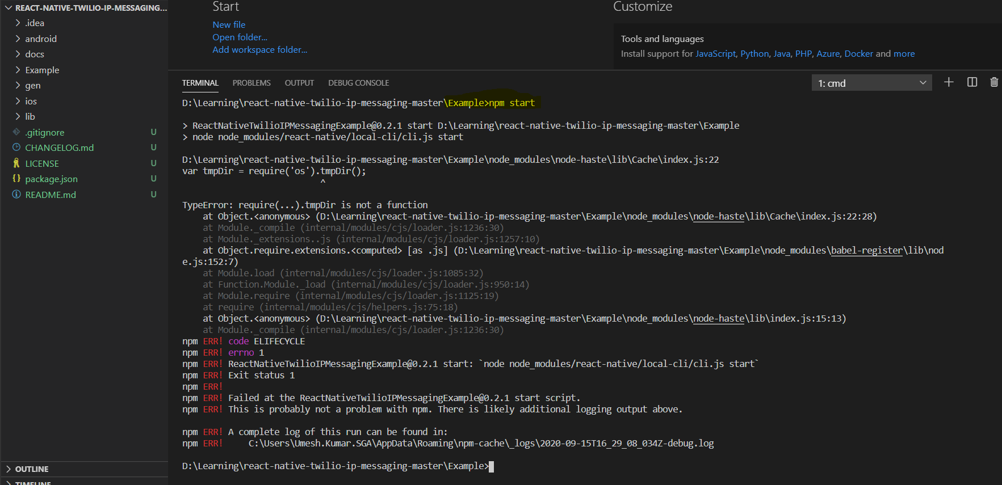This screenshot has height=485, width=1002.
Task: Open the babel-register path link in stack trace
Action: [x=866, y=250]
